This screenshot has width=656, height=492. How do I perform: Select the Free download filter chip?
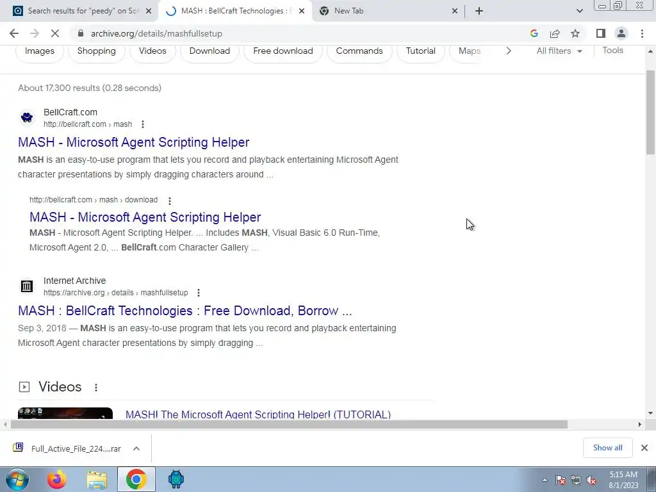pos(283,51)
